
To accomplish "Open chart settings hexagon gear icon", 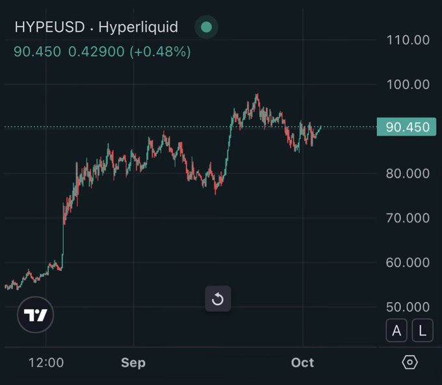I will pos(409,362).
